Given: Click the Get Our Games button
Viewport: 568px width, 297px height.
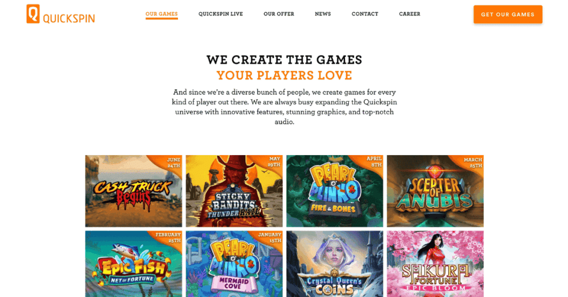Looking at the screenshot, I should coord(508,14).
